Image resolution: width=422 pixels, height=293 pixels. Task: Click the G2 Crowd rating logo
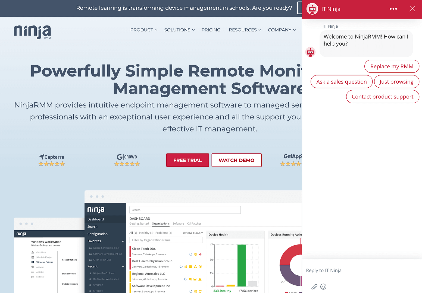127,157
